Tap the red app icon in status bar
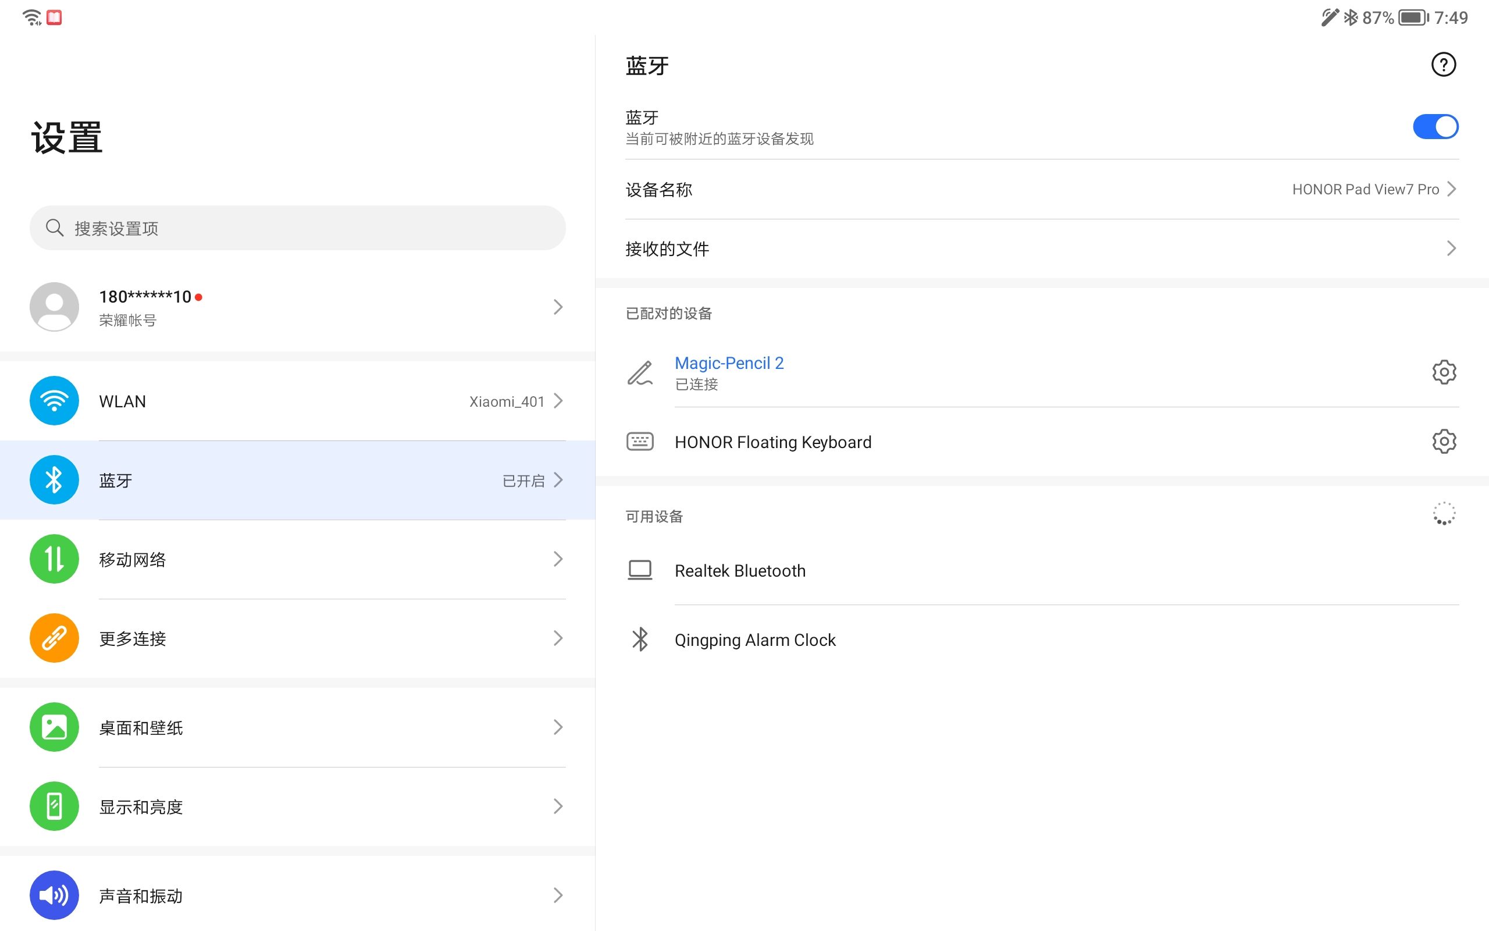This screenshot has height=931, width=1489. point(54,17)
